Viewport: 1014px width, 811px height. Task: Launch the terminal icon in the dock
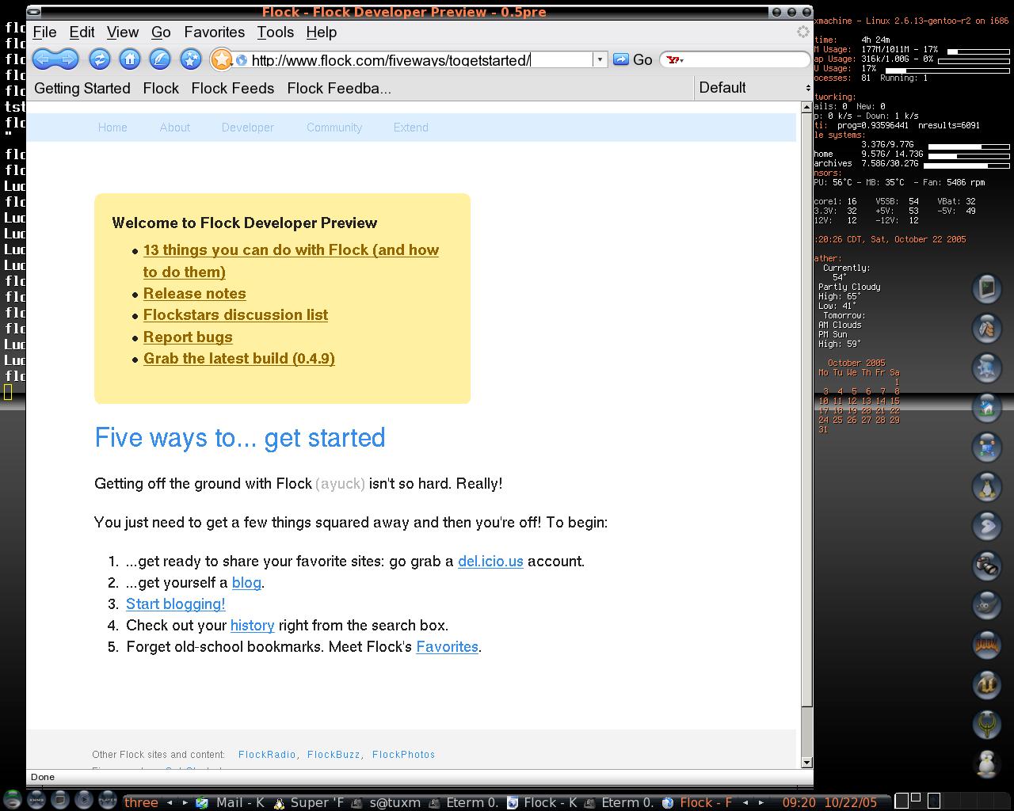987,288
